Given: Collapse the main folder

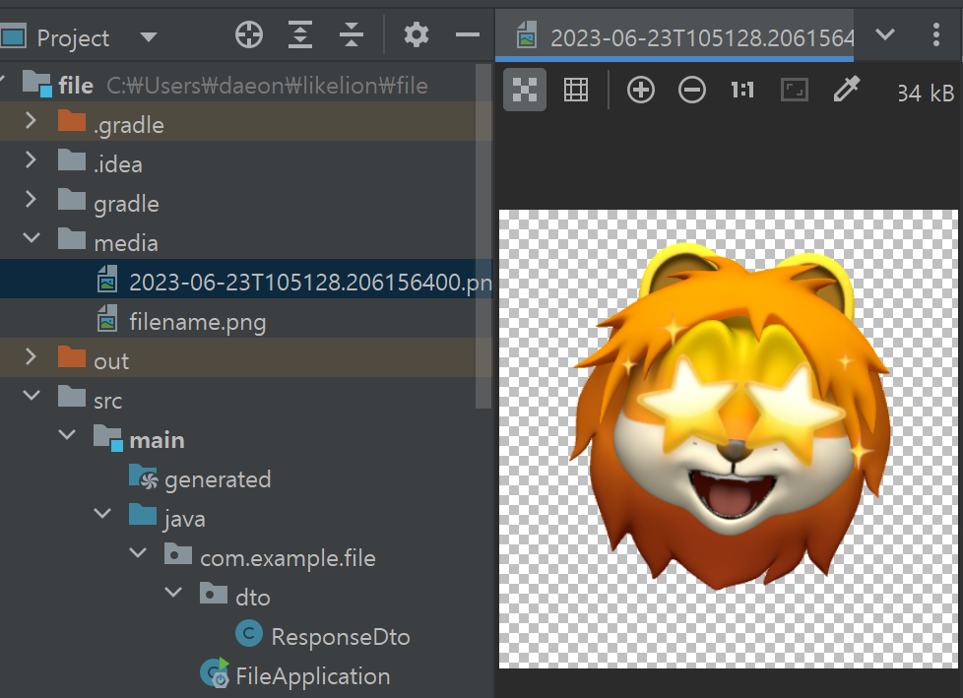Looking at the screenshot, I should 67,435.
